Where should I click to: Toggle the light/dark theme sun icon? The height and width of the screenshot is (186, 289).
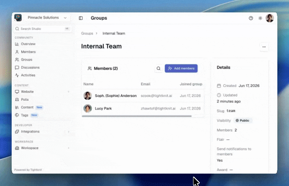tap(260, 18)
